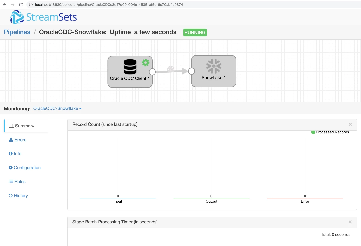The height and width of the screenshot is (246, 361).
Task: Select the Snowflake 1 snowflake icon
Action: 214,66
